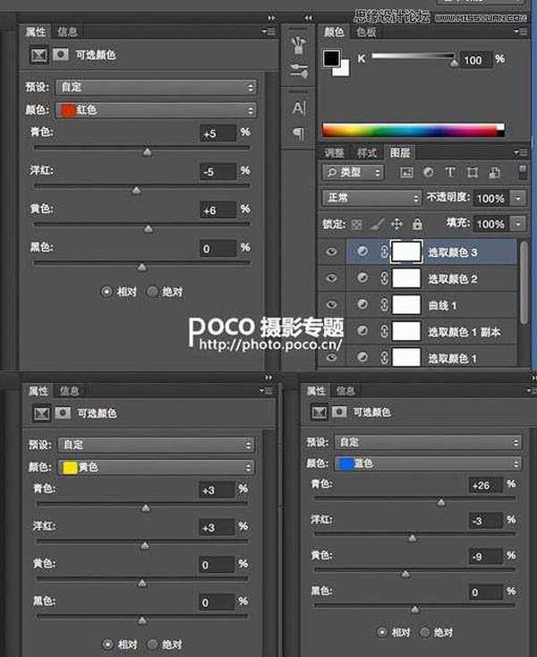The image size is (537, 657).
Task: Click the type layer filter (T) icon
Action: [x=450, y=172]
